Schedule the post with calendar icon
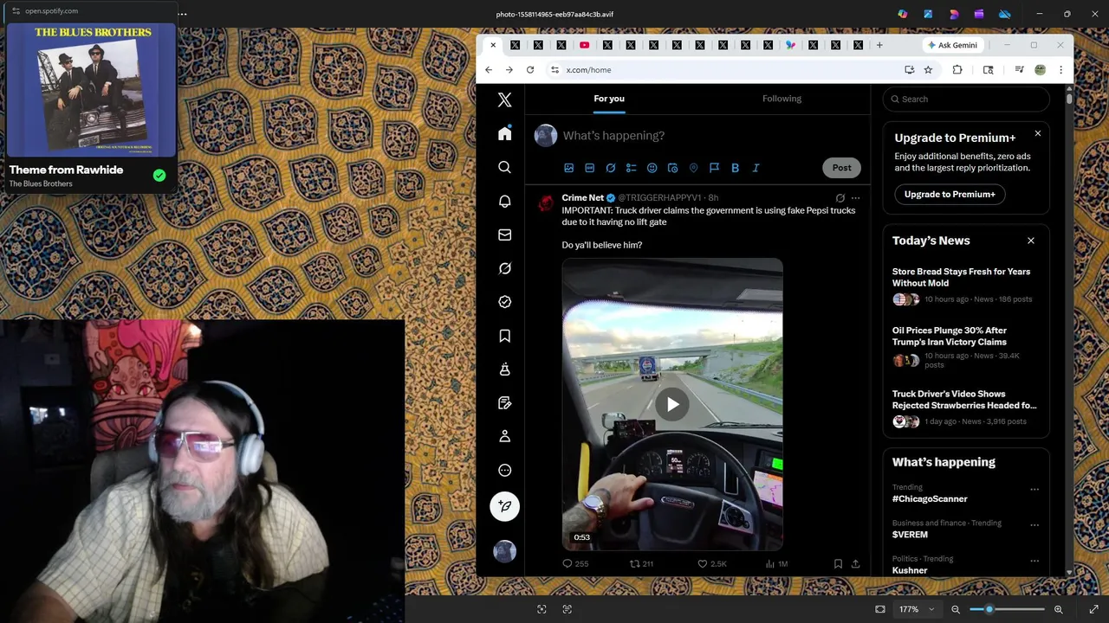This screenshot has width=1109, height=623. coord(672,168)
